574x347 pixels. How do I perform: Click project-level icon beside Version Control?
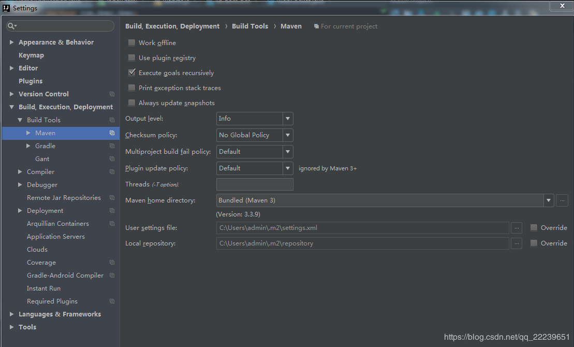(112, 94)
